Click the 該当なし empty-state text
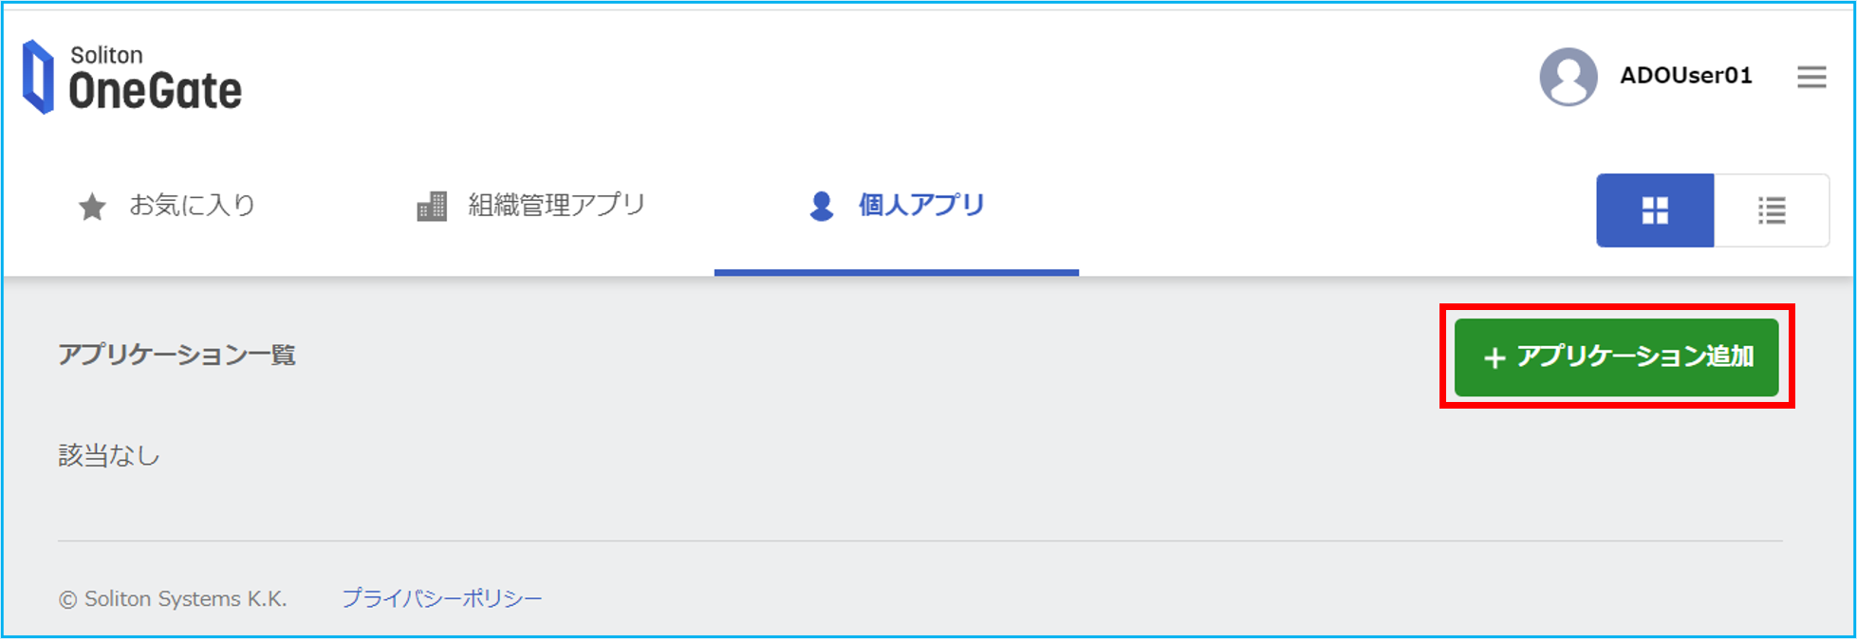 click(109, 456)
